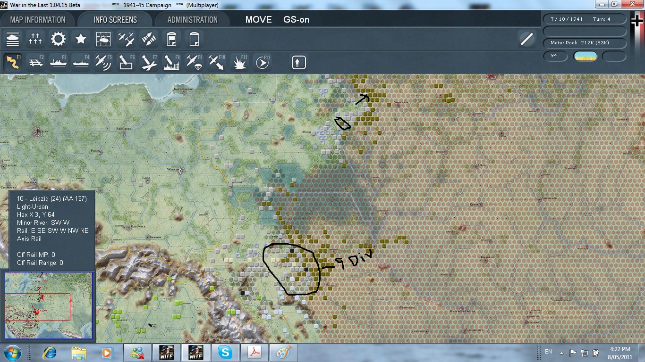Click the crossed arrows reinforcement icon
Screen dimensions: 645x362
149,39
